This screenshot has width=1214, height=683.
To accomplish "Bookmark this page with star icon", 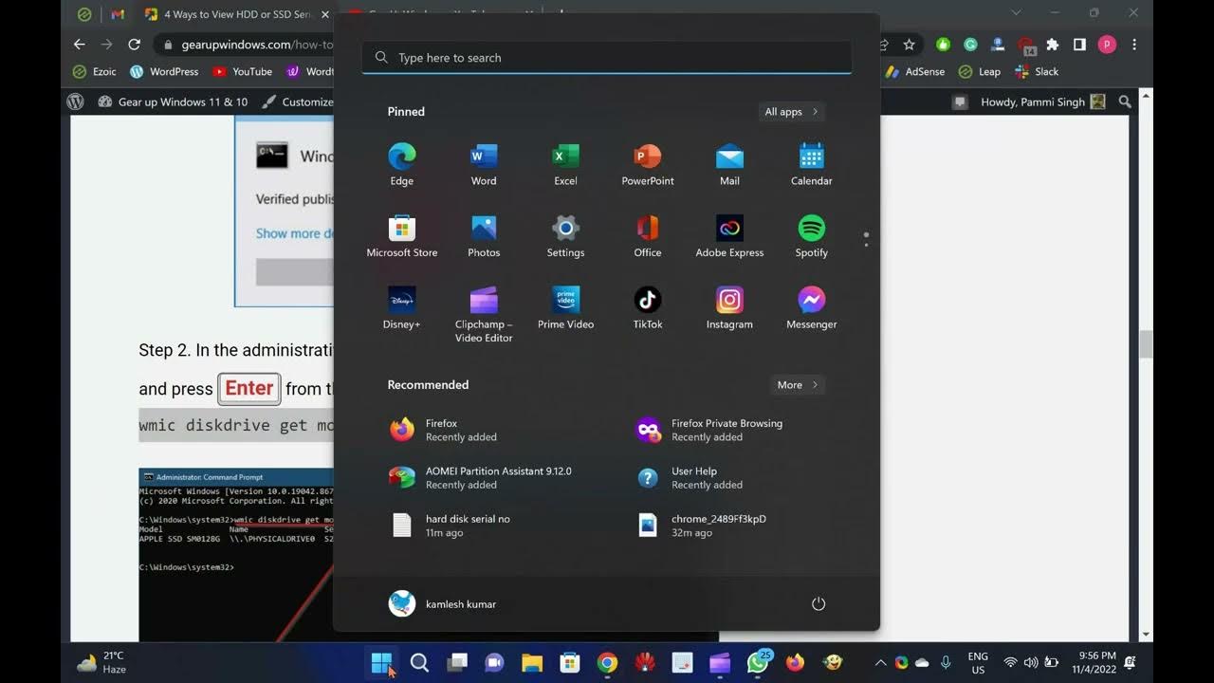I will click(x=910, y=45).
